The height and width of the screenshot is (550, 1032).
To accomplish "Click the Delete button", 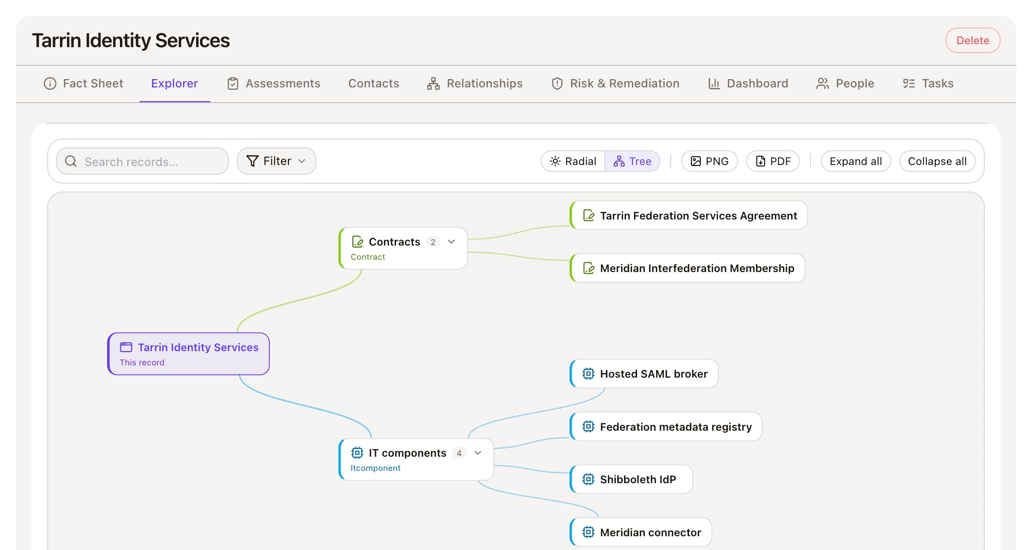I will tap(973, 40).
